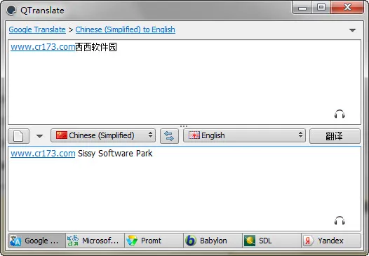Minimize the QTranslate window
The width and height of the screenshot is (369, 256).
(x=302, y=8)
